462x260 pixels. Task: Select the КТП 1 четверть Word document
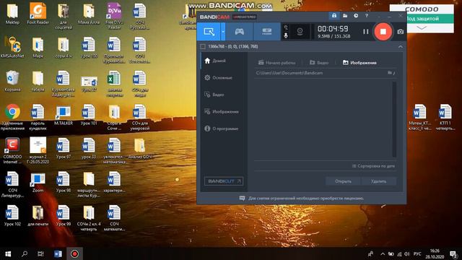445,117
